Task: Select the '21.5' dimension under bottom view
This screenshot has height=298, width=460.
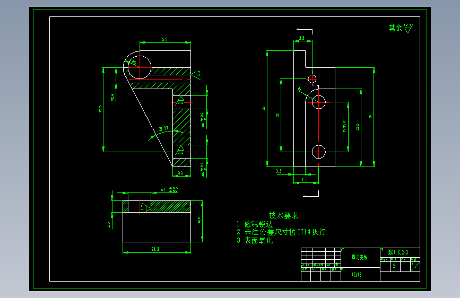Action: point(155,249)
